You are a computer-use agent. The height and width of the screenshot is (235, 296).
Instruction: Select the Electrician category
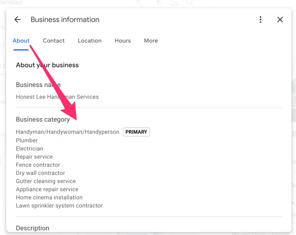29,149
